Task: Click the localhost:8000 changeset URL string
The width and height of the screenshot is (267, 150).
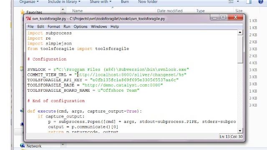Action: click(131, 75)
